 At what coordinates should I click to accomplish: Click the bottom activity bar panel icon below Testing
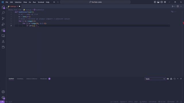click(x=3, y=47)
